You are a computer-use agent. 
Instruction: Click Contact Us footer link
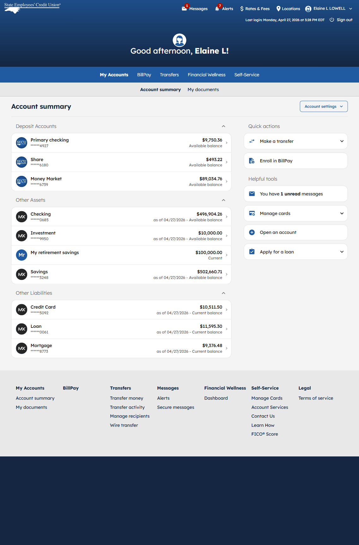point(263,416)
